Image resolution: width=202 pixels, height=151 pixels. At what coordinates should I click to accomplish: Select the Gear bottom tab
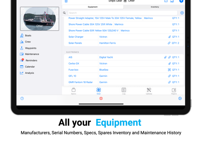pyautogui.click(x=99, y=91)
